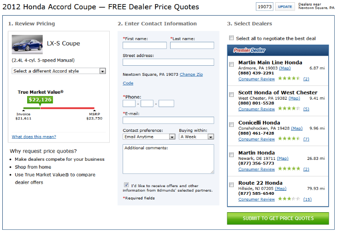Click the Premier Dealer badge
The height and width of the screenshot is (232, 337).
(249, 50)
